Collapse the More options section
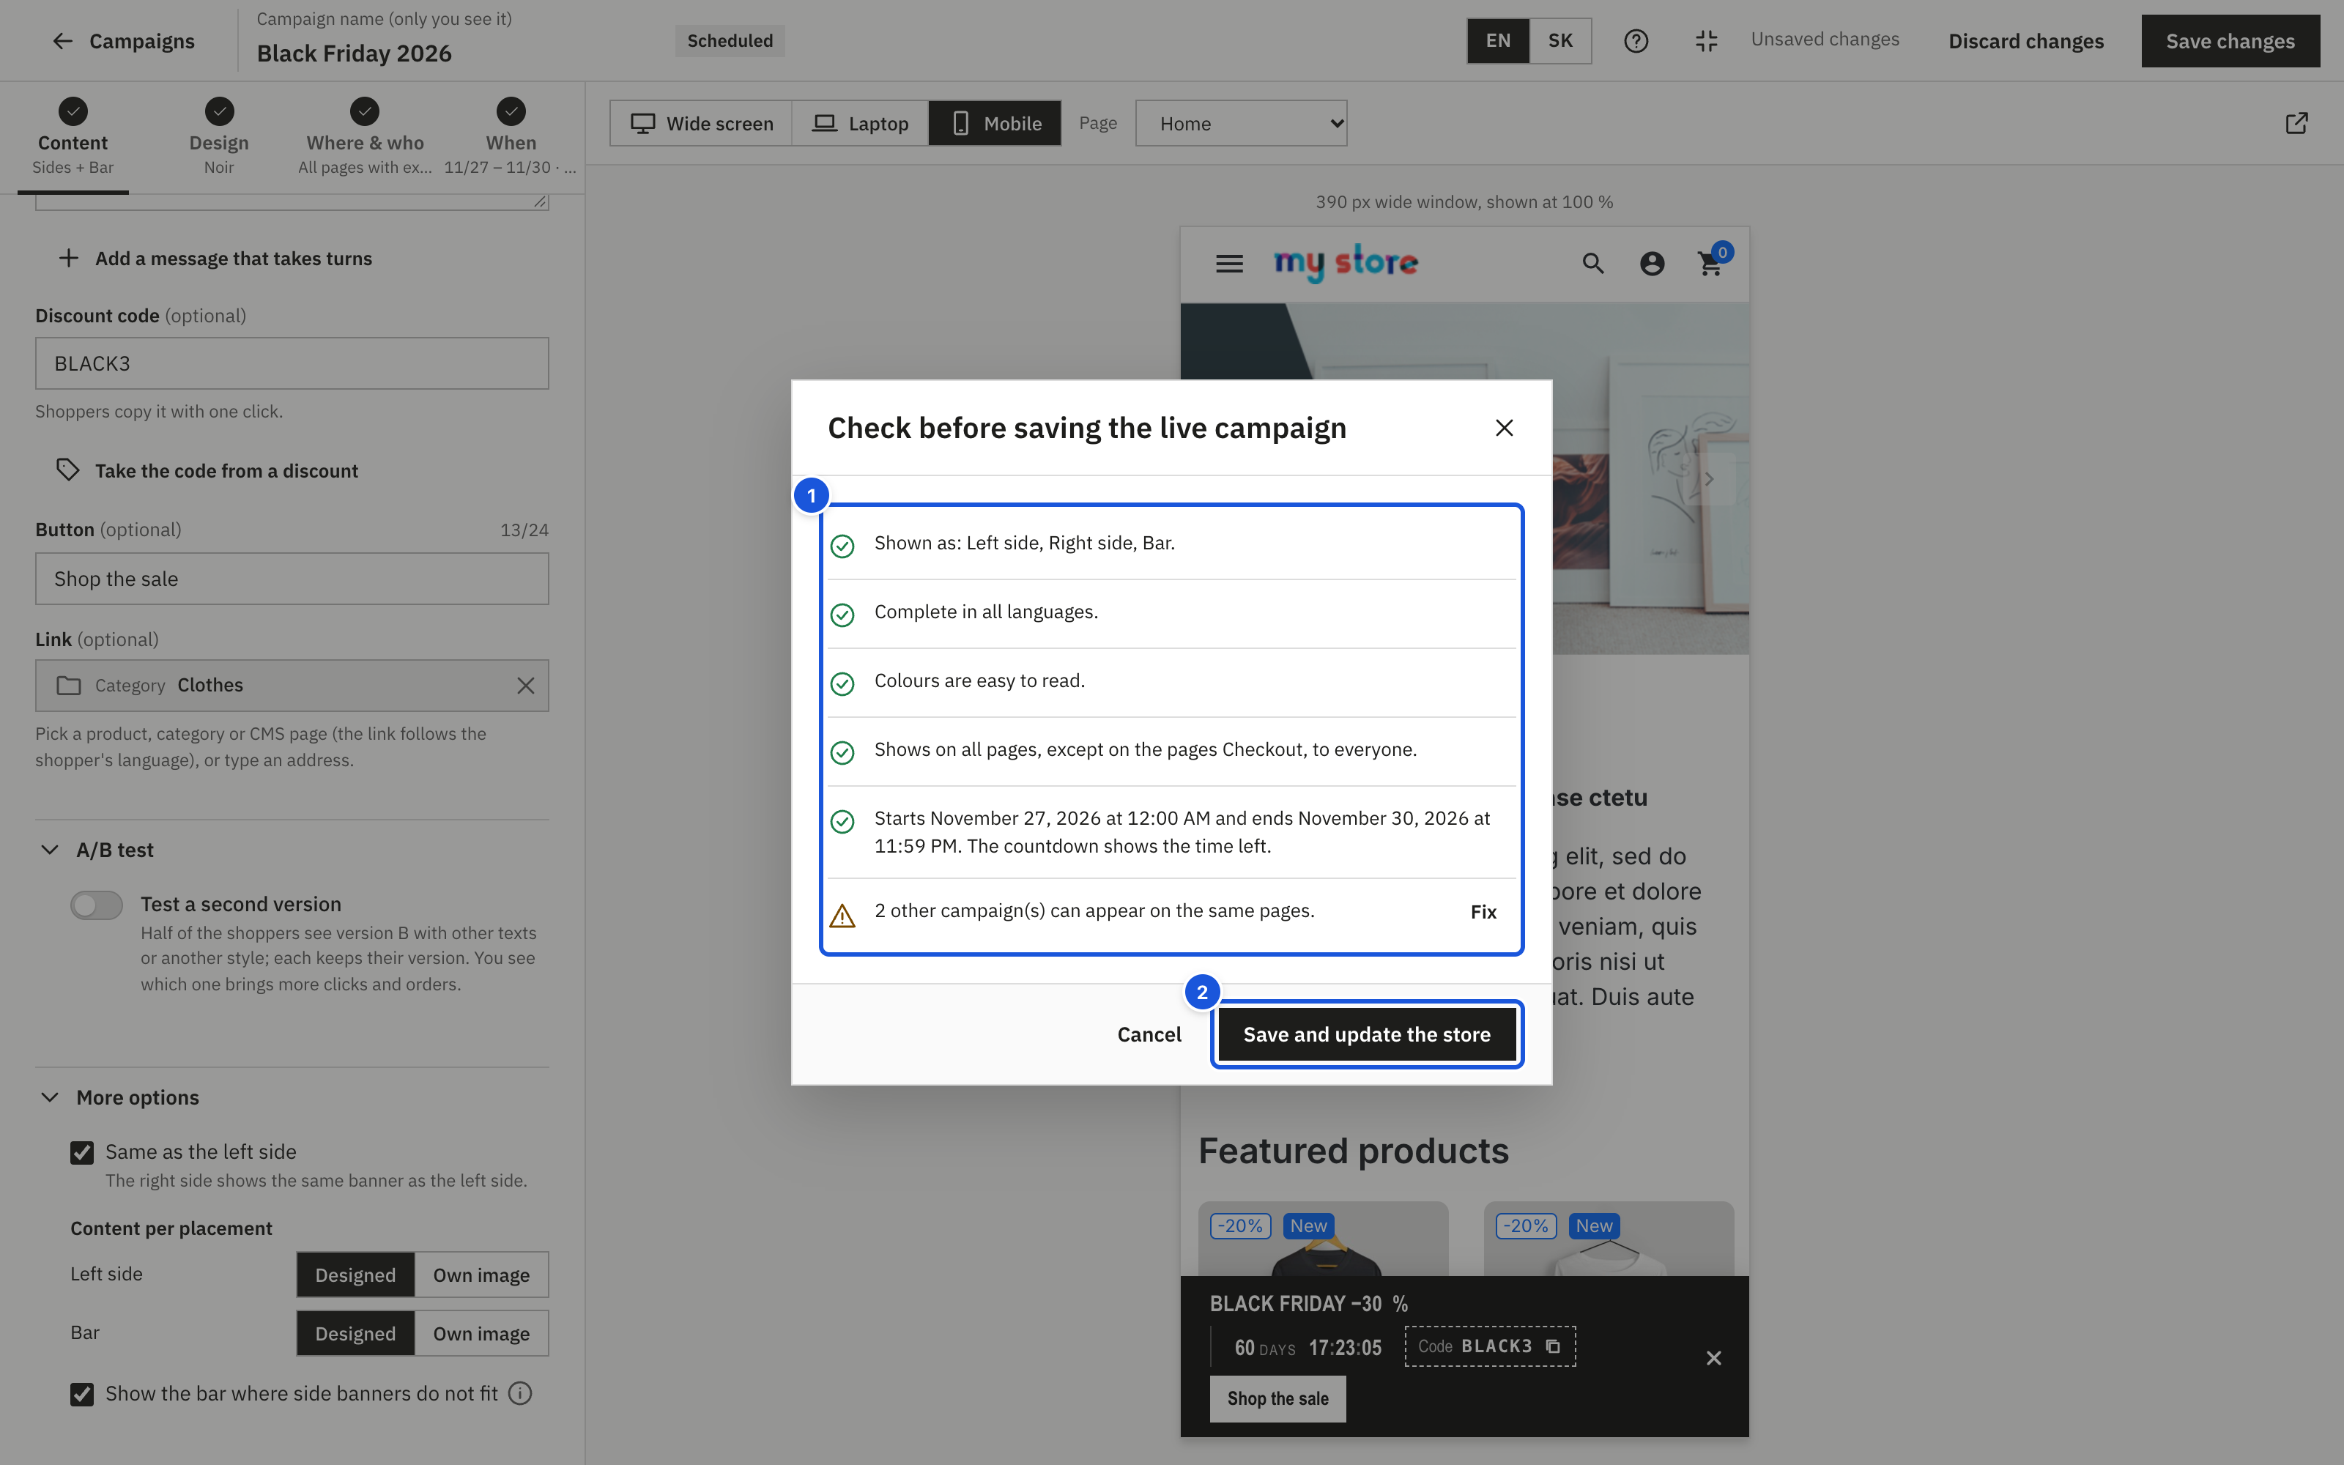The image size is (2344, 1465). 49,1097
